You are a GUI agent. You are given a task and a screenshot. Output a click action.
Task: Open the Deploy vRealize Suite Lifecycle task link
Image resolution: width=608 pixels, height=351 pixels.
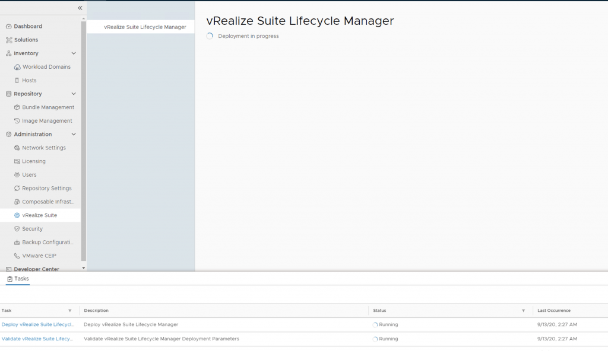pyautogui.click(x=38, y=325)
